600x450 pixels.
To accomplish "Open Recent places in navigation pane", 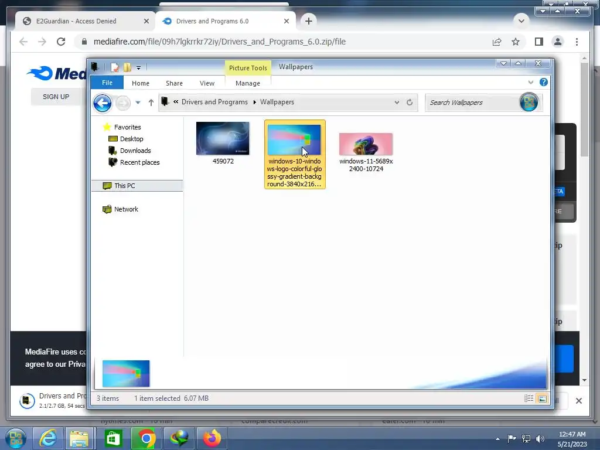I will [x=139, y=162].
